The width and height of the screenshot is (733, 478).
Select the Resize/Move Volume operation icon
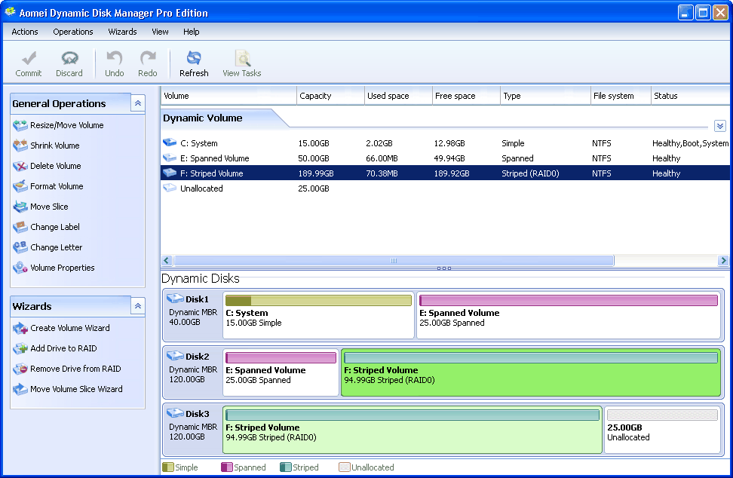(20, 125)
